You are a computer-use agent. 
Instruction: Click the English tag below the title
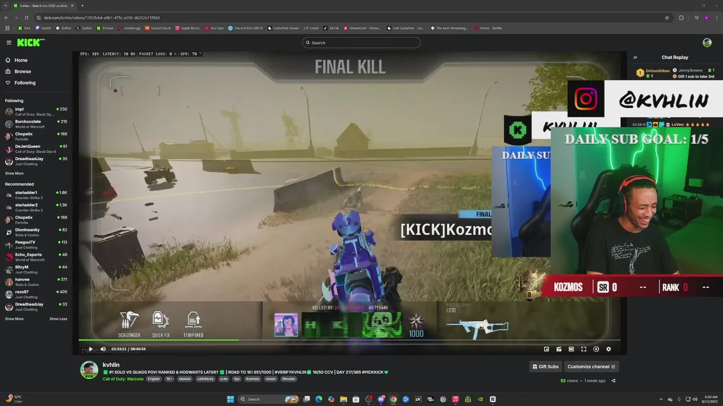(154, 379)
